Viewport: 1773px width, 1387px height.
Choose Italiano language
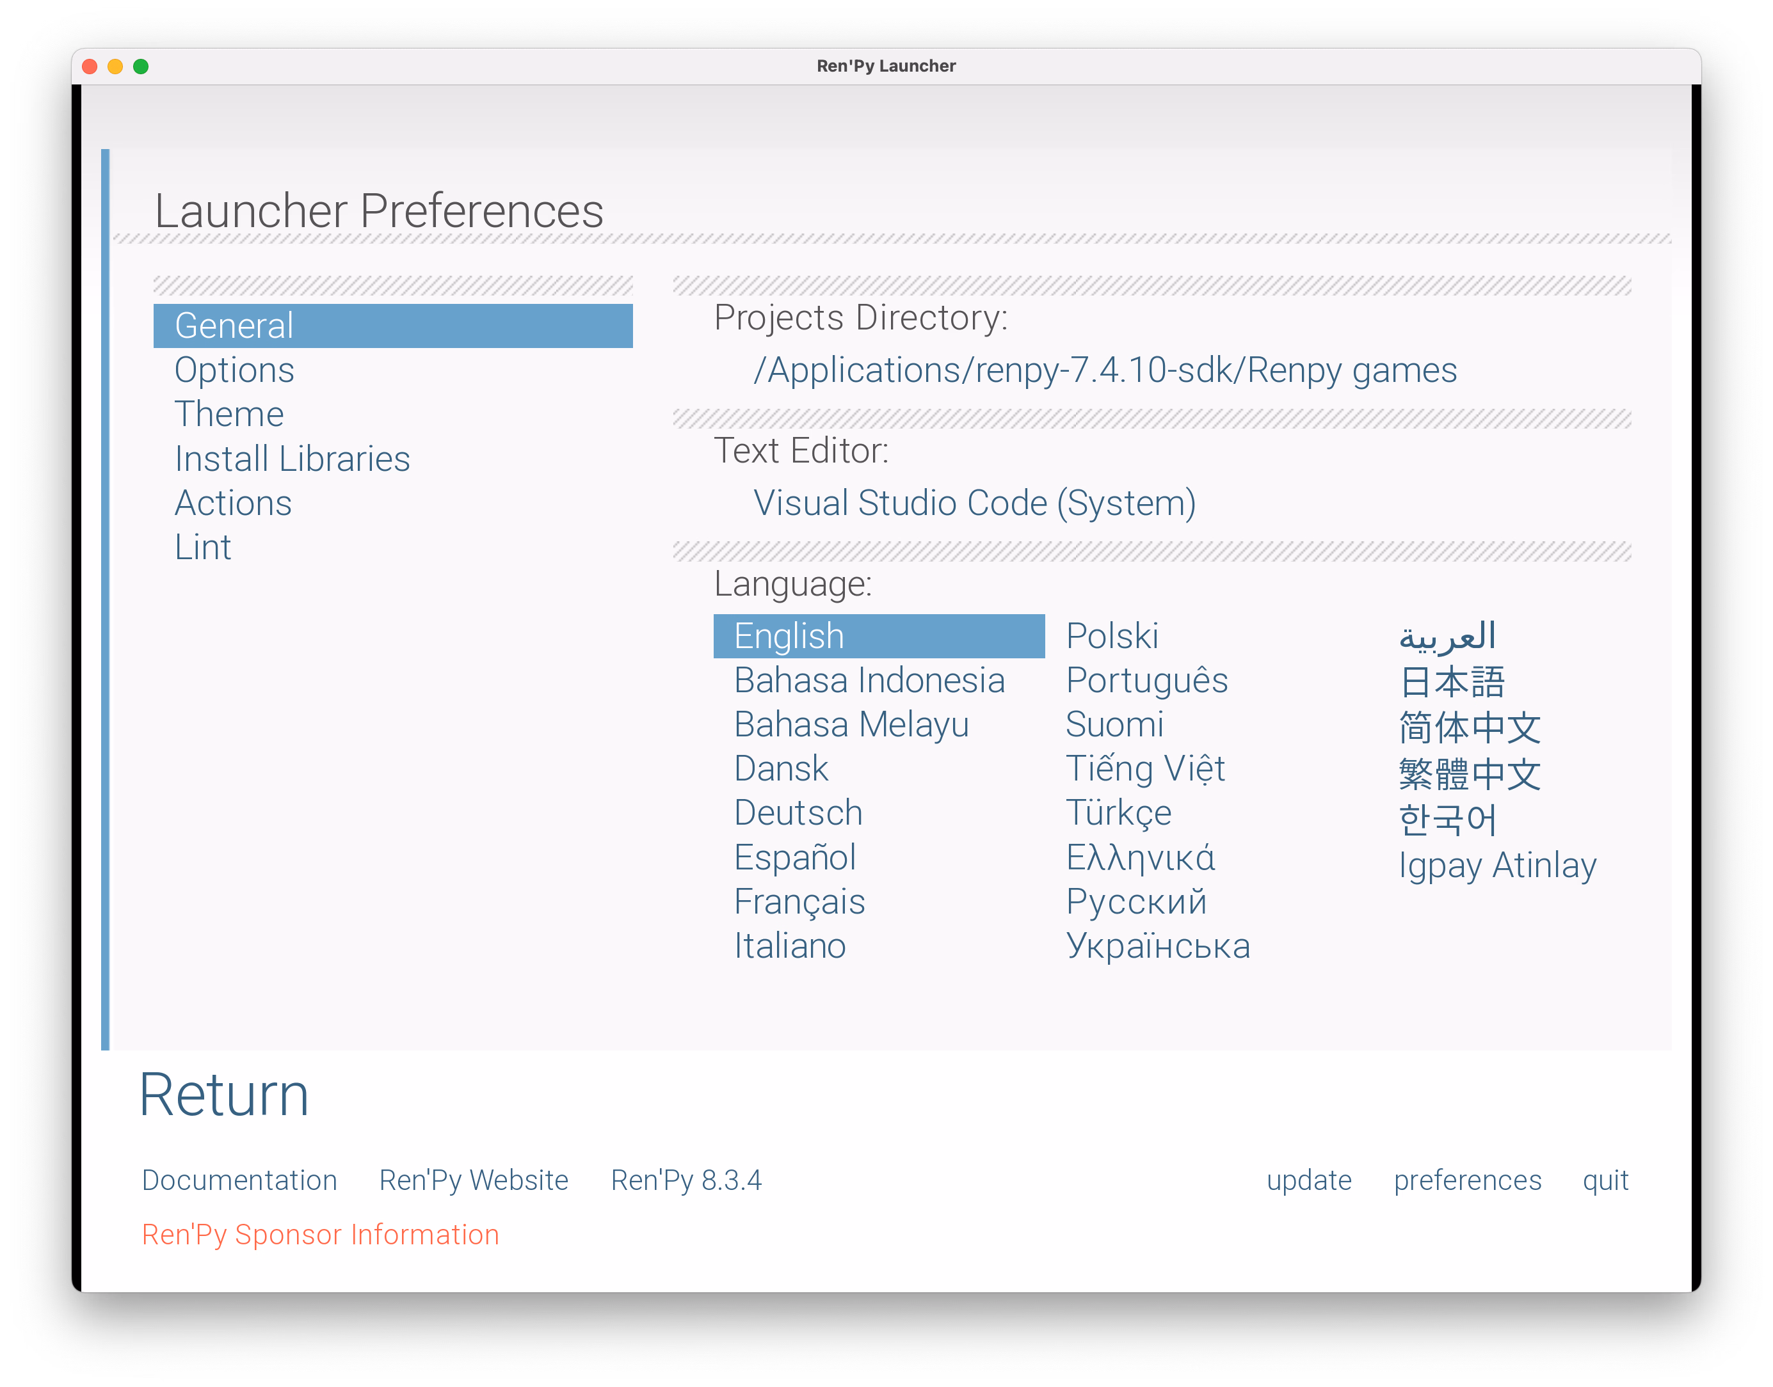(x=790, y=946)
